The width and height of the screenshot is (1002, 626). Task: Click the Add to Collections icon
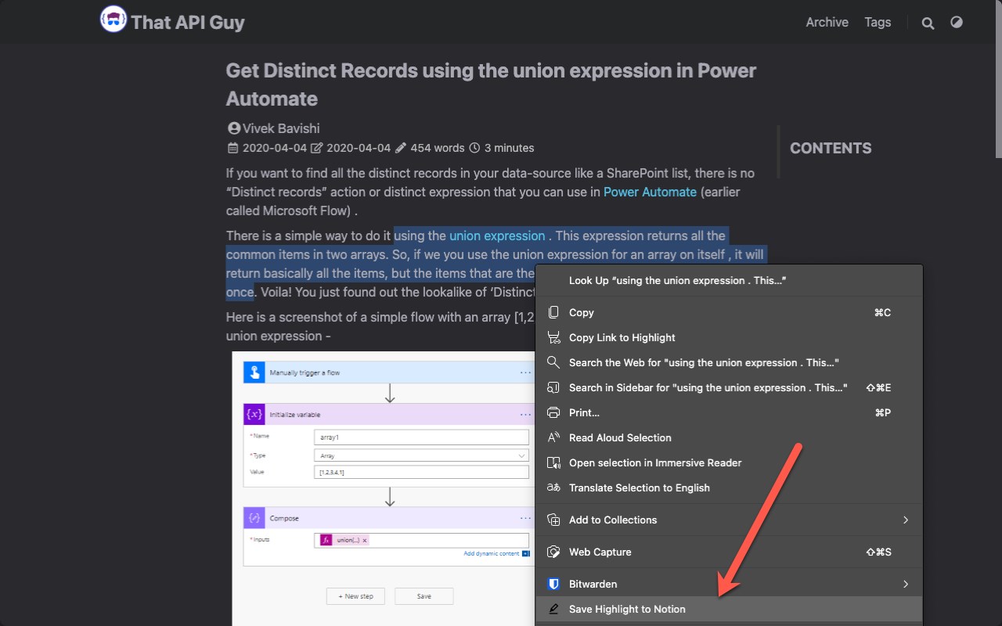553,520
